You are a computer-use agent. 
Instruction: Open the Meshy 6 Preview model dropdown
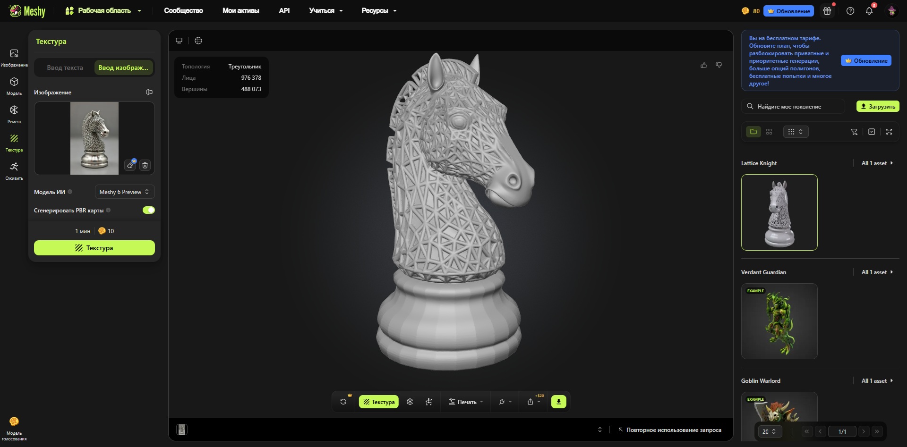(x=124, y=192)
